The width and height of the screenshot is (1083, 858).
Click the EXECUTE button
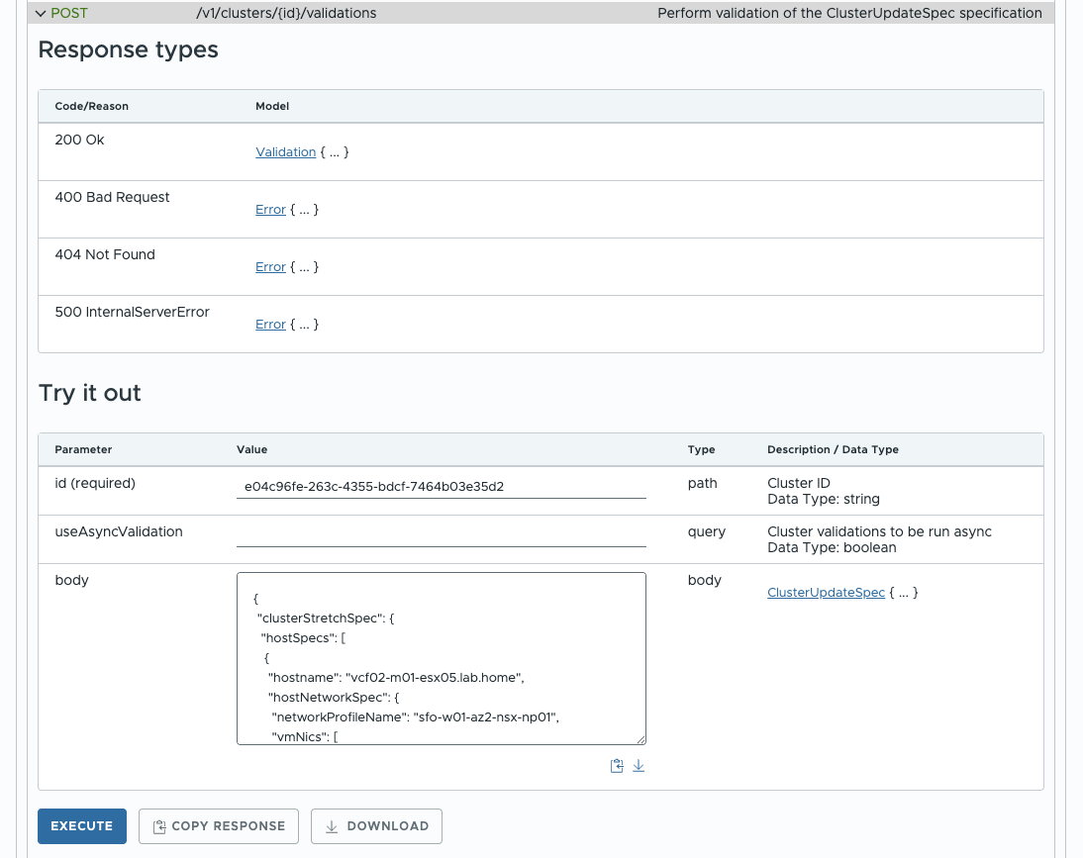click(82, 826)
